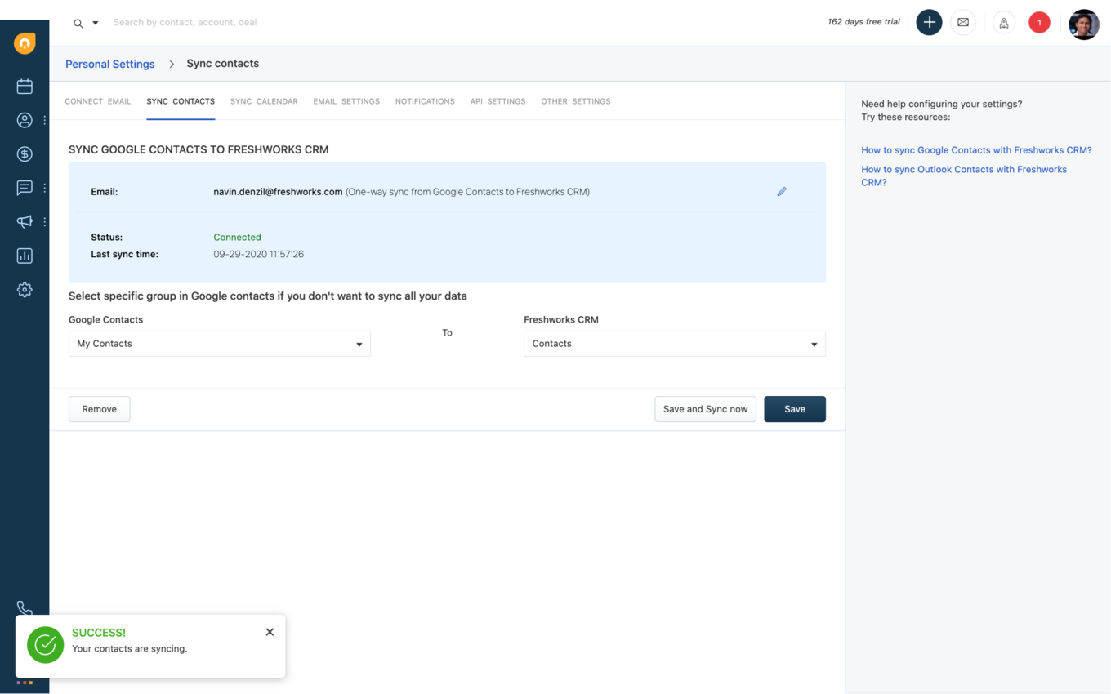Viewport: 1111px width, 694px height.
Task: Switch to the Sync Calendar tab
Action: click(x=263, y=101)
